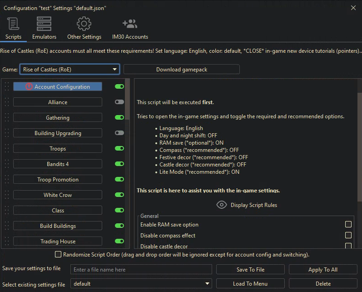Enable the Alliance script toggle
The image size is (362, 292).
click(x=119, y=102)
